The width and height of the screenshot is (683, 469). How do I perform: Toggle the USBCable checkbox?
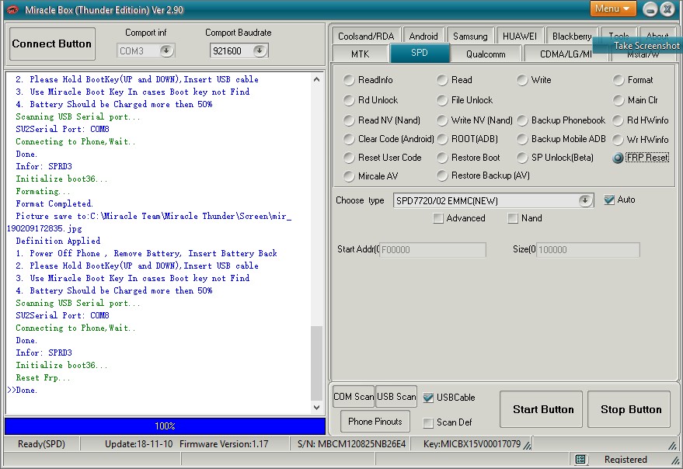coord(429,398)
